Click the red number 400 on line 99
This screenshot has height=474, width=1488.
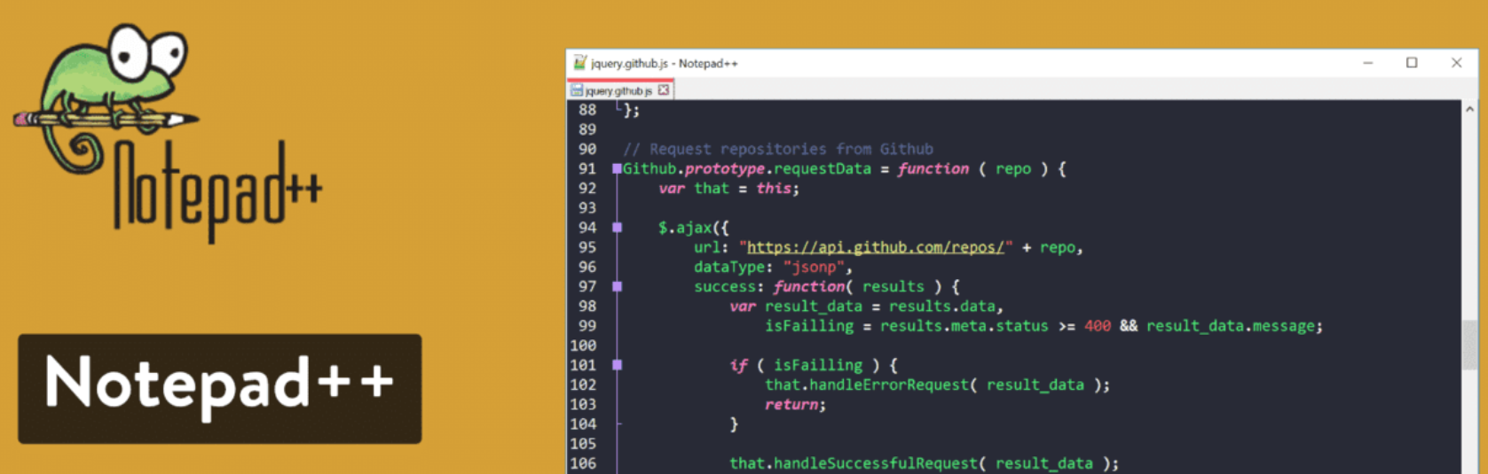pos(1098,326)
